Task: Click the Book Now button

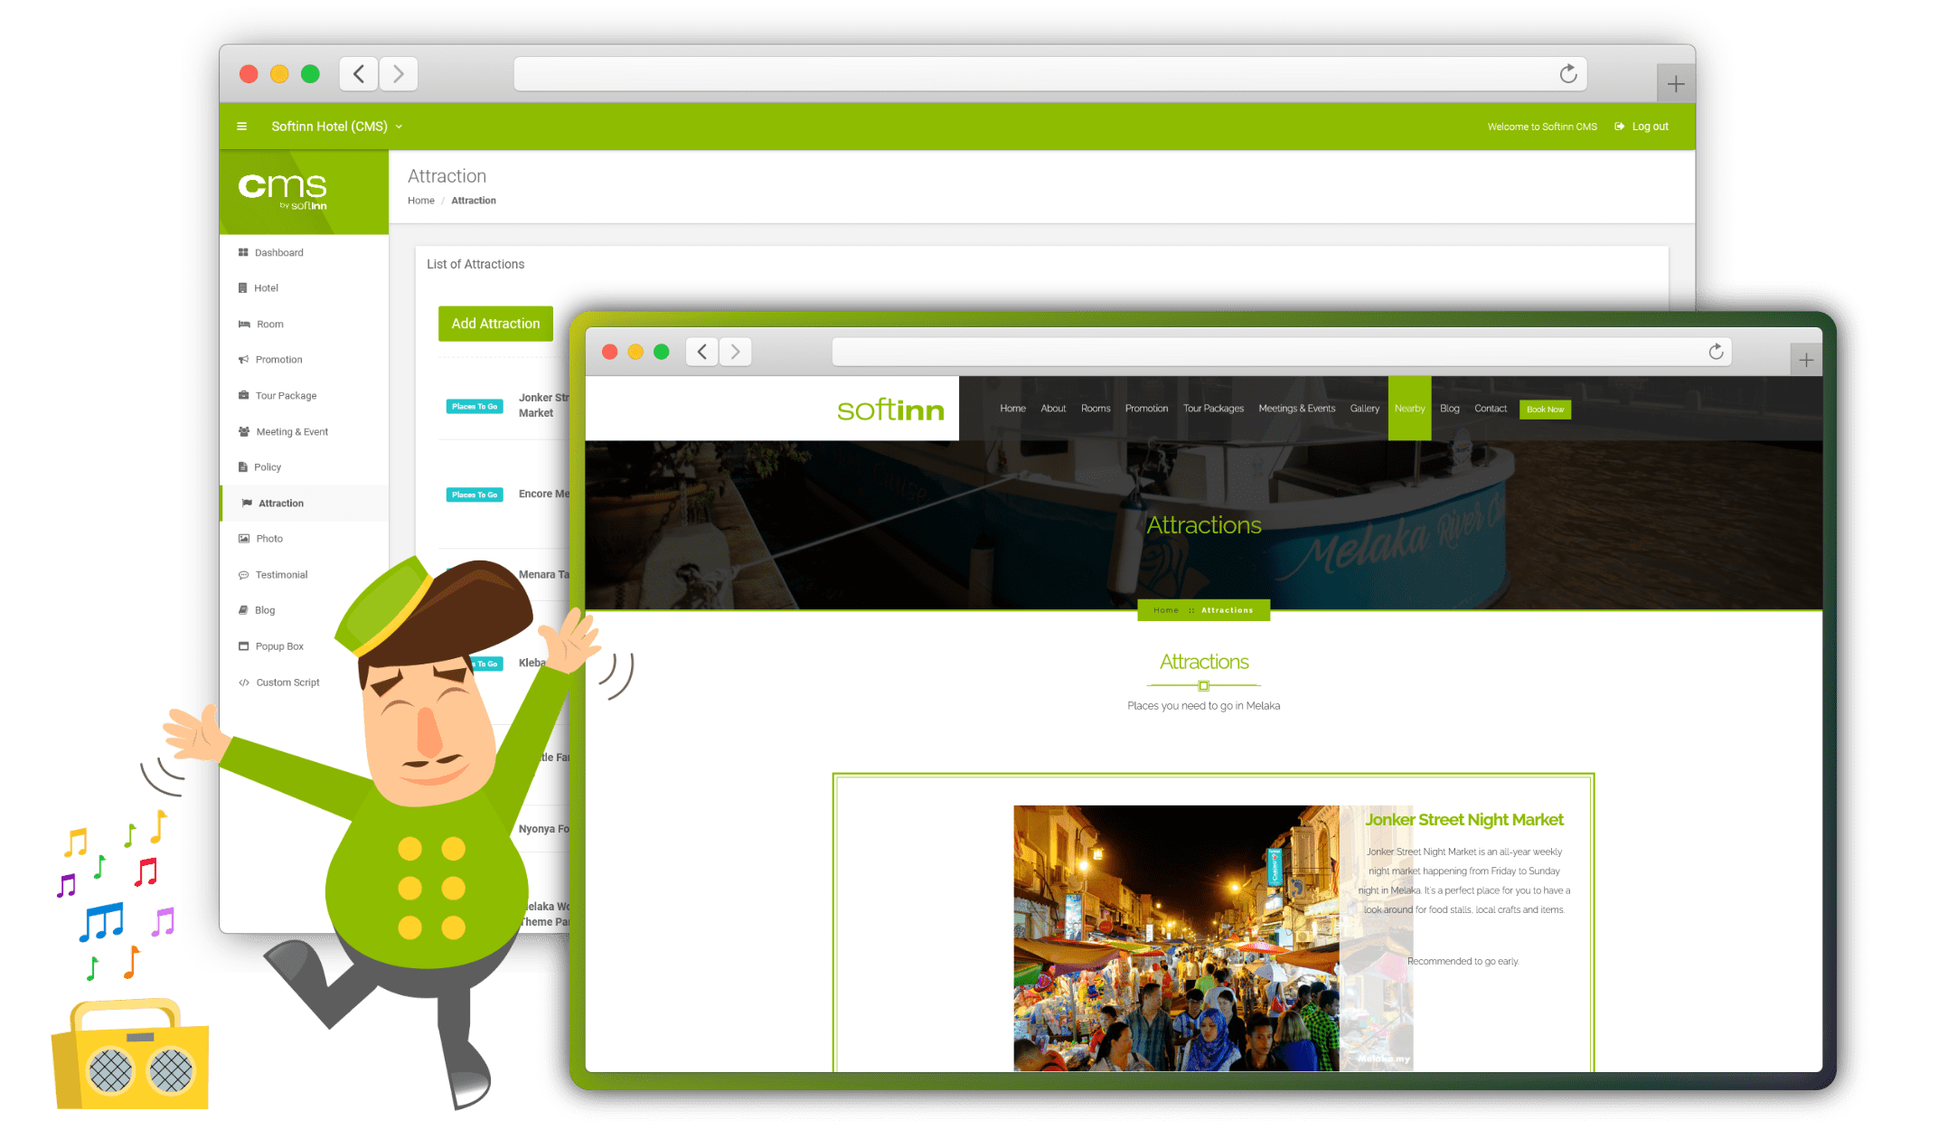Action: click(x=1545, y=410)
